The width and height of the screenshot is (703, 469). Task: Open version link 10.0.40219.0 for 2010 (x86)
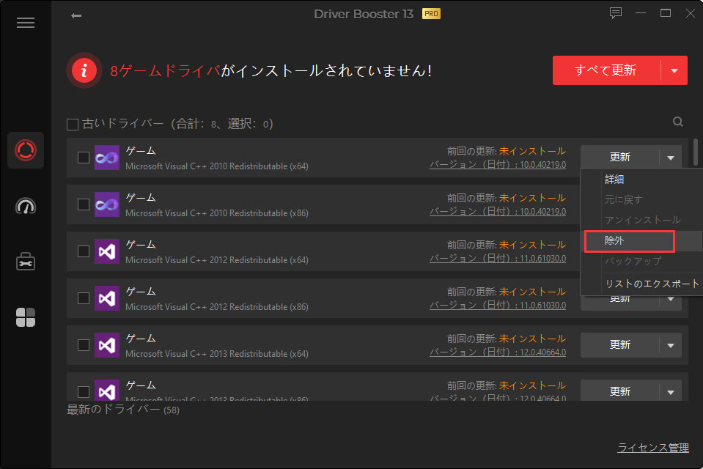pyautogui.click(x=498, y=211)
